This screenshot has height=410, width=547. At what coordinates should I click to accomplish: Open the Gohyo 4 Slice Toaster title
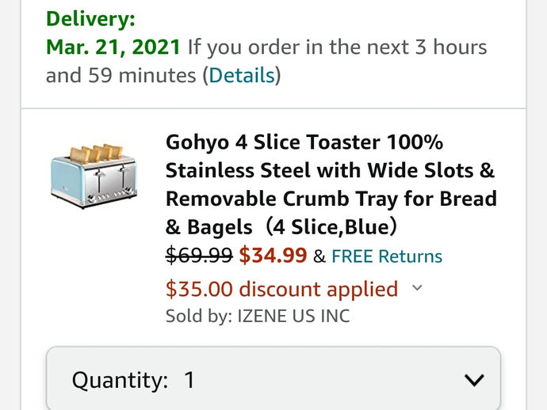[304, 142]
